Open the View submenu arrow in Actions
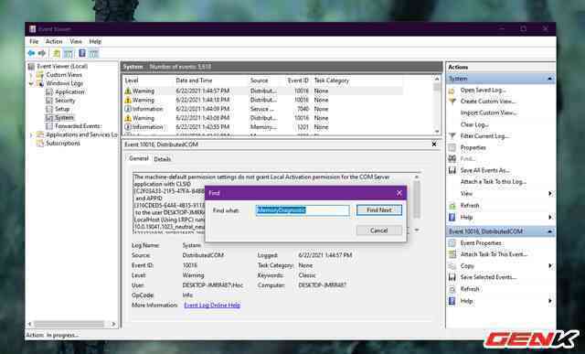The image size is (585, 354). [550, 193]
